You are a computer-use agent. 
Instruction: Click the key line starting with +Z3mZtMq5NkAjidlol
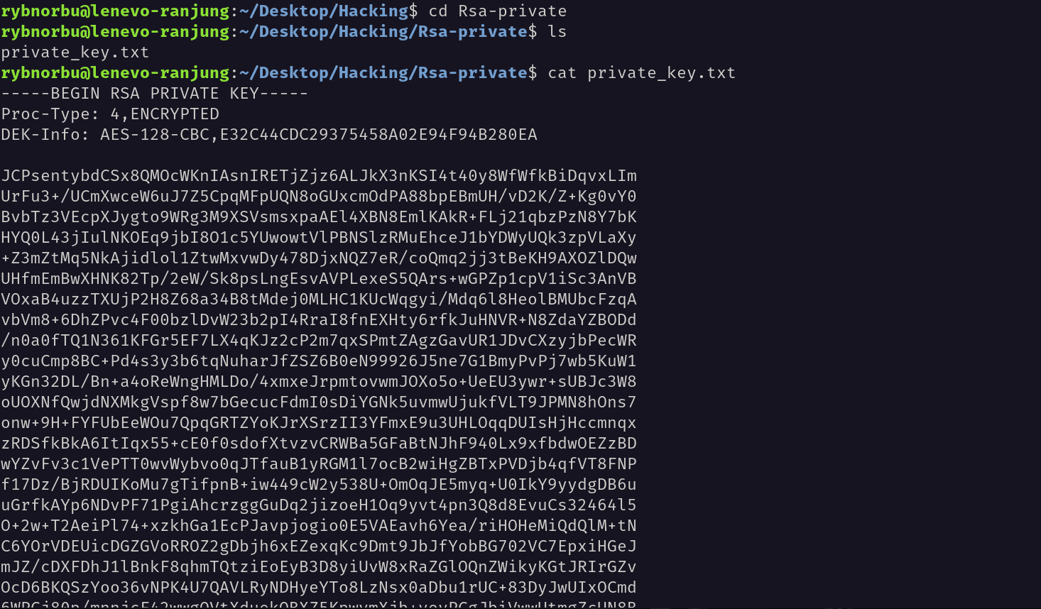319,258
